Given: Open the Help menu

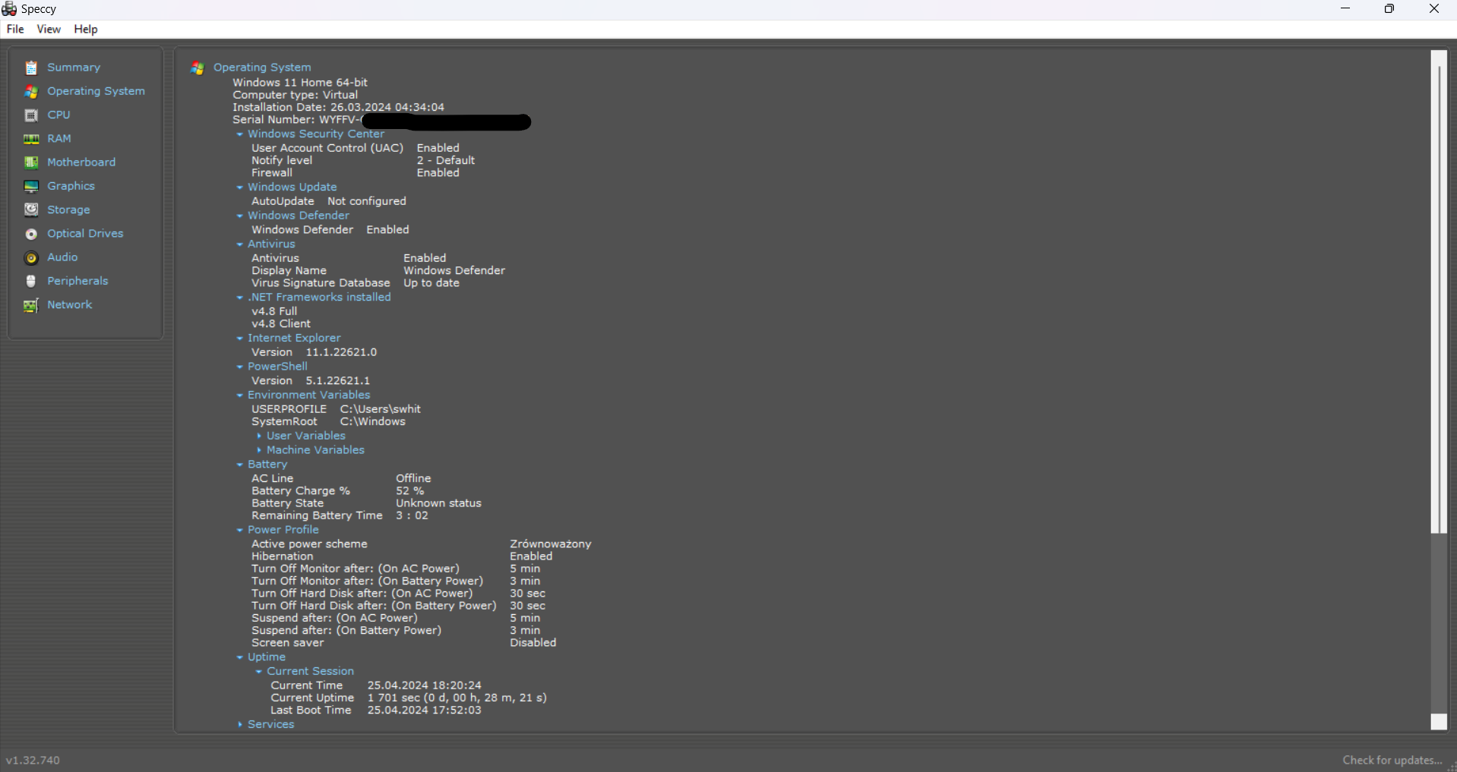Looking at the screenshot, I should pyautogui.click(x=86, y=29).
